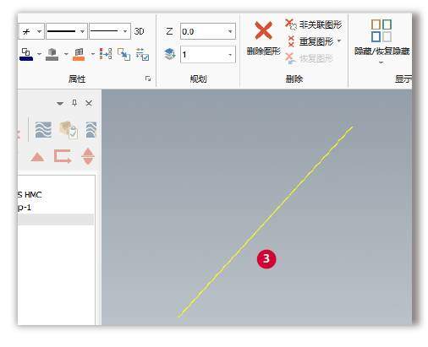The height and width of the screenshot is (347, 428).
Task: Pin the toolpaths manager panel
Action: pyautogui.click(x=74, y=103)
